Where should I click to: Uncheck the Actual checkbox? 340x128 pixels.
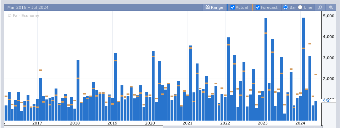point(233,7)
